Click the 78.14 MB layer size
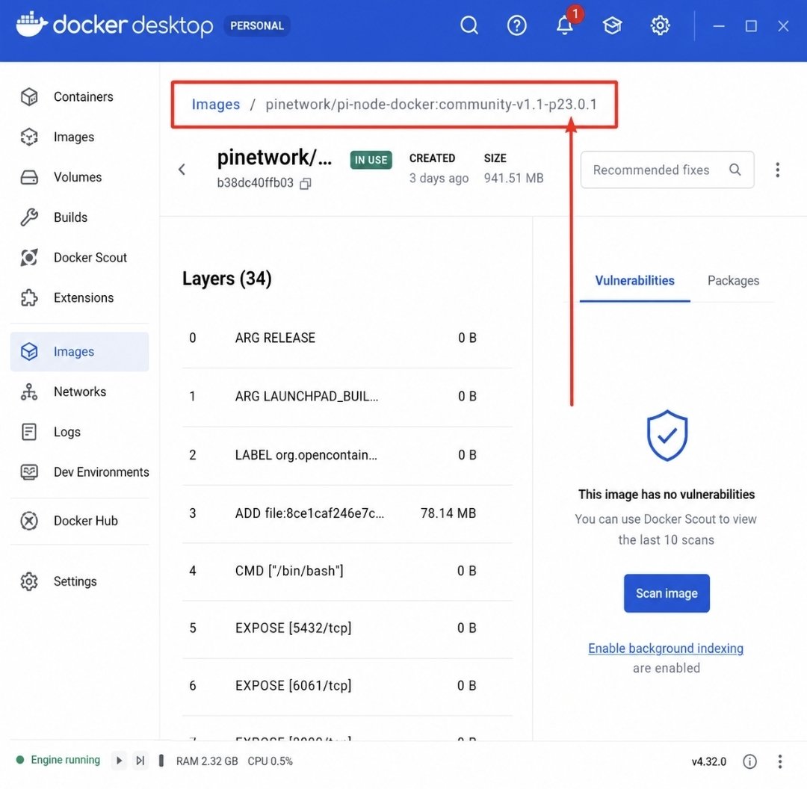The height and width of the screenshot is (789, 807). (x=448, y=513)
